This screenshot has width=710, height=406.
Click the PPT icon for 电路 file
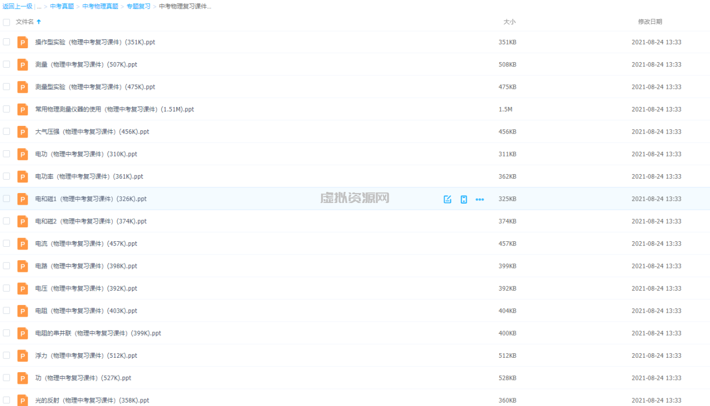(23, 266)
